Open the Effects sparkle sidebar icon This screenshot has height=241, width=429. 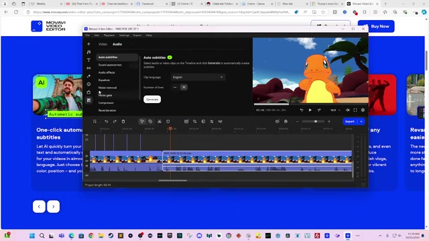88,76
